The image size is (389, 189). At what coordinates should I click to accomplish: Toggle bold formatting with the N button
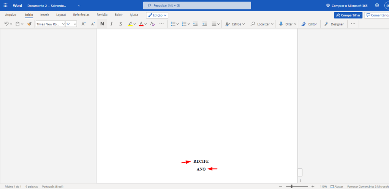[102, 24]
